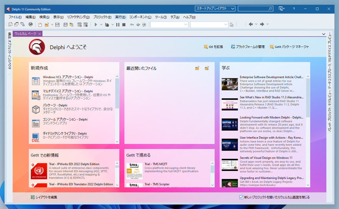Click the コンソール アプリケーション icon

coord(36,123)
